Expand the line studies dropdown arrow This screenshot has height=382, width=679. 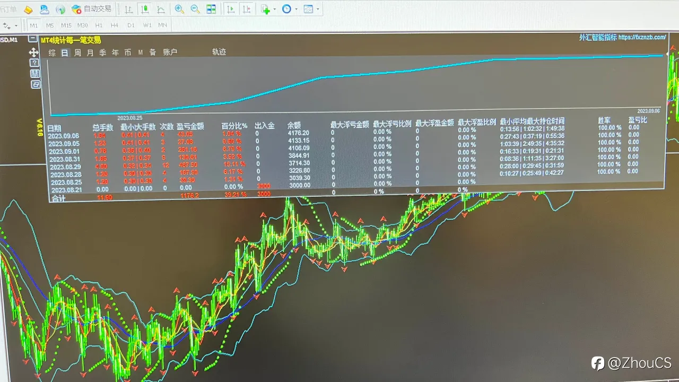(x=16, y=25)
